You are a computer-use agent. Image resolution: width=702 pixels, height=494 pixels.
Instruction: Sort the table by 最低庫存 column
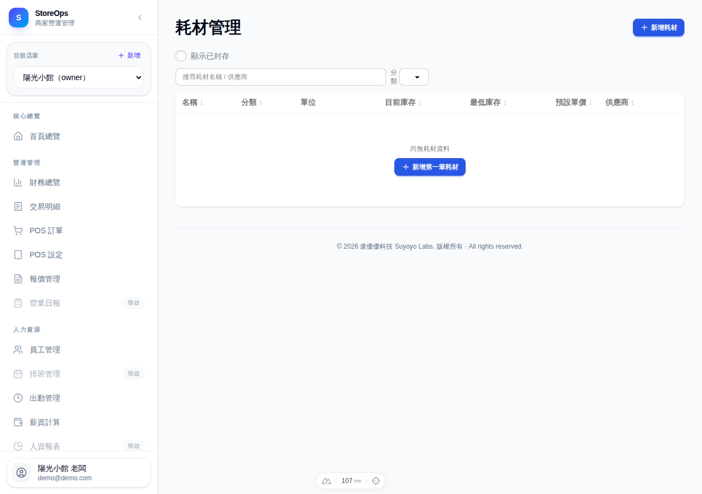[x=488, y=103]
